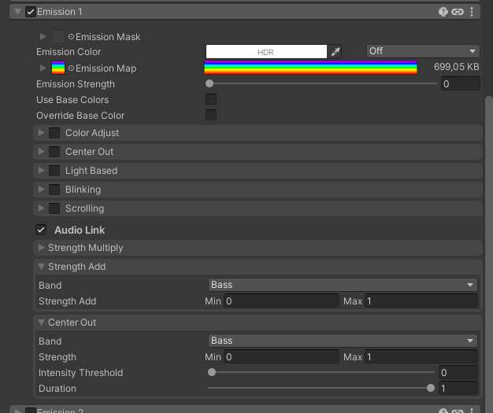Screen dimensions: 493x413
Task: Pick emission color with the eyedropper
Action: click(335, 51)
